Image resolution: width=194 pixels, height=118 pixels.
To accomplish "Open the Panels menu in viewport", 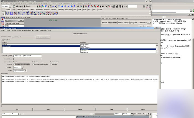I will click(x=29, y=17).
